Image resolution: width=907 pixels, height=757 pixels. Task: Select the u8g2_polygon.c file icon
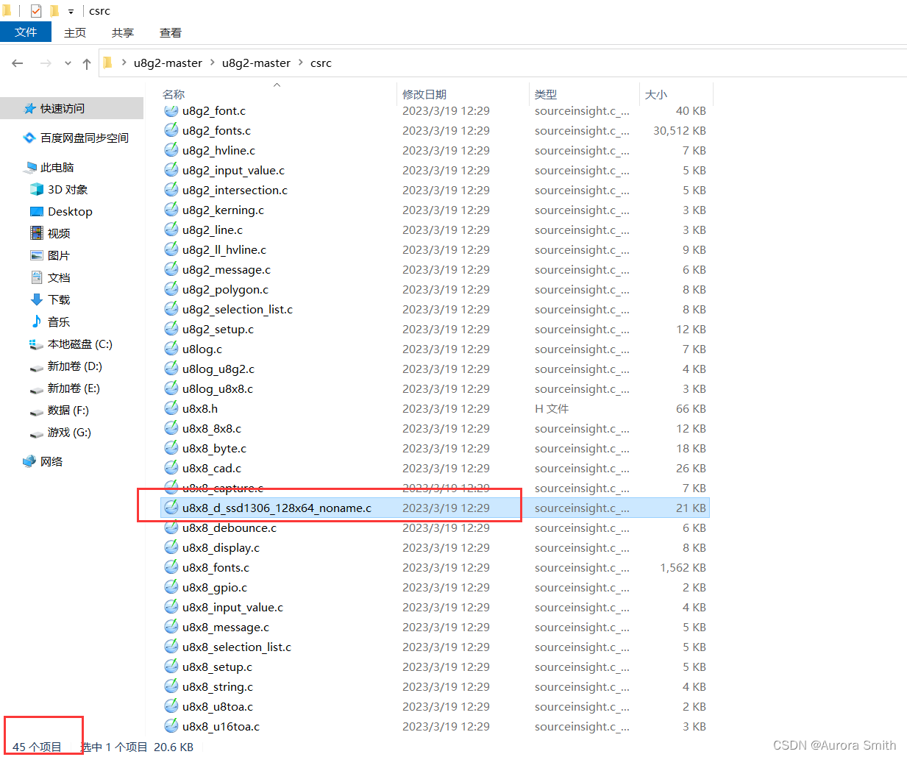[171, 289]
